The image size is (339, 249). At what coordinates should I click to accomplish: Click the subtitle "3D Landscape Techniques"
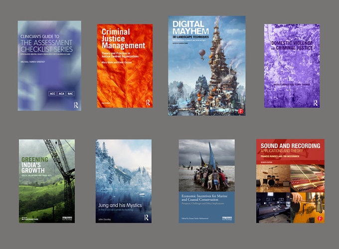click(x=190, y=37)
